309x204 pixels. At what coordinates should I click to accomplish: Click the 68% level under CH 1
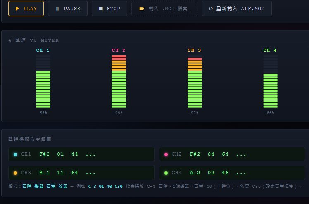43,113
